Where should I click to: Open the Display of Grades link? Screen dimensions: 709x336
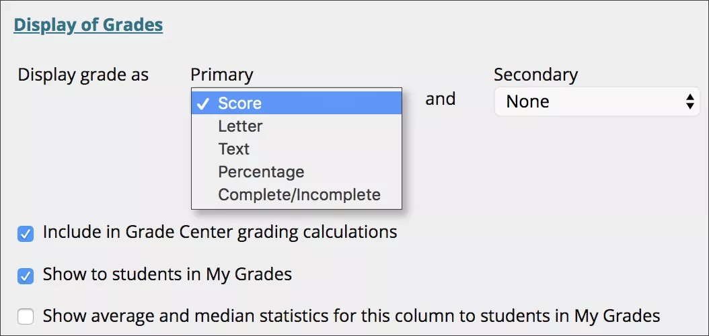(x=88, y=26)
